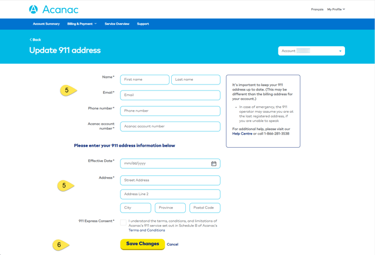Switch language to Français
The height and width of the screenshot is (255, 375).
coord(317,9)
